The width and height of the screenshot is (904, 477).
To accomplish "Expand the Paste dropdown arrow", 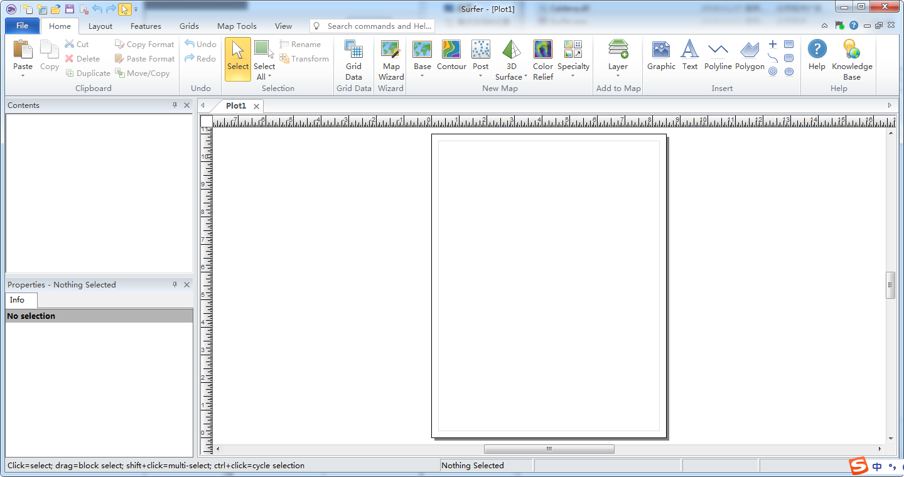I will 23,76.
